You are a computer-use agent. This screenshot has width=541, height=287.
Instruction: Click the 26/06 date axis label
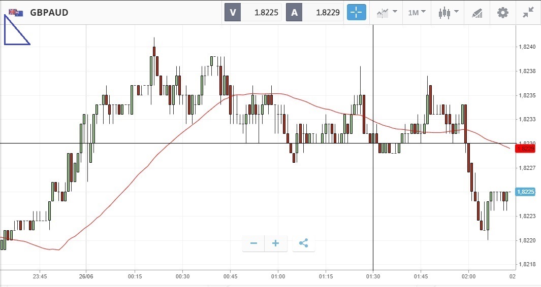[86, 276]
